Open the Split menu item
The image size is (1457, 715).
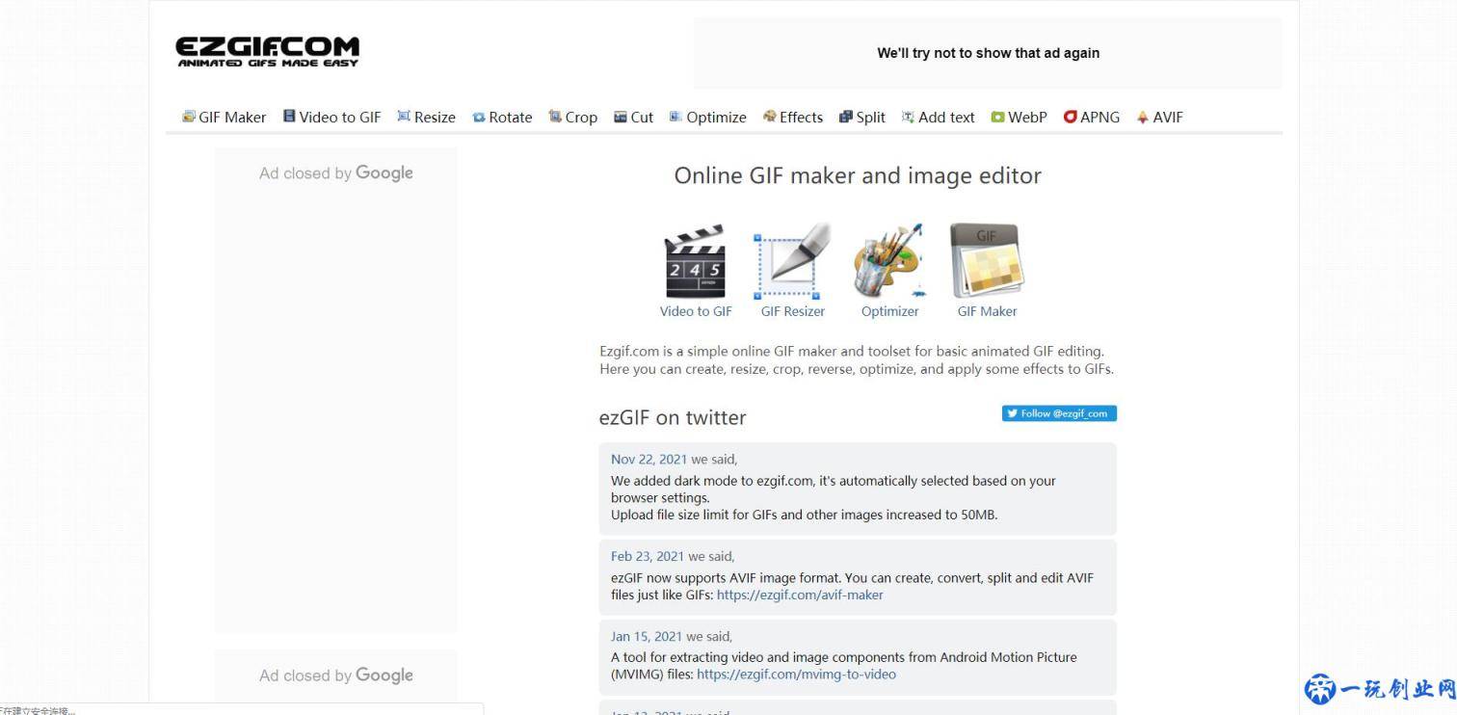[861, 117]
